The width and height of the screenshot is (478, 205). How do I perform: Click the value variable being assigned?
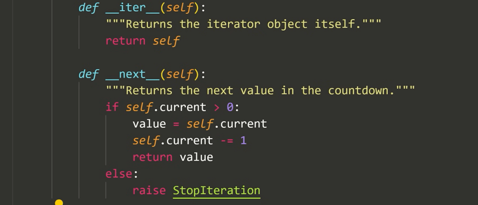[x=149, y=124]
